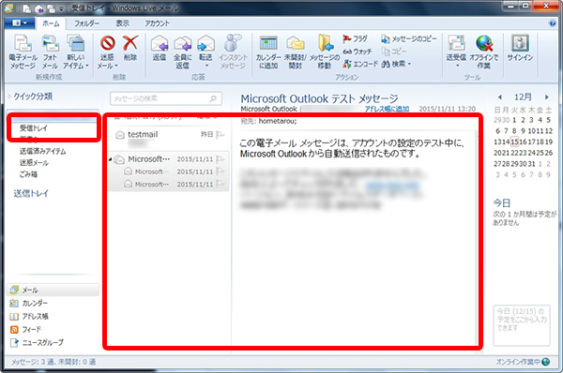Screen dimensions: 563x373
Task: Click the オフラインで作業 globe icon
Action: pyautogui.click(x=483, y=44)
